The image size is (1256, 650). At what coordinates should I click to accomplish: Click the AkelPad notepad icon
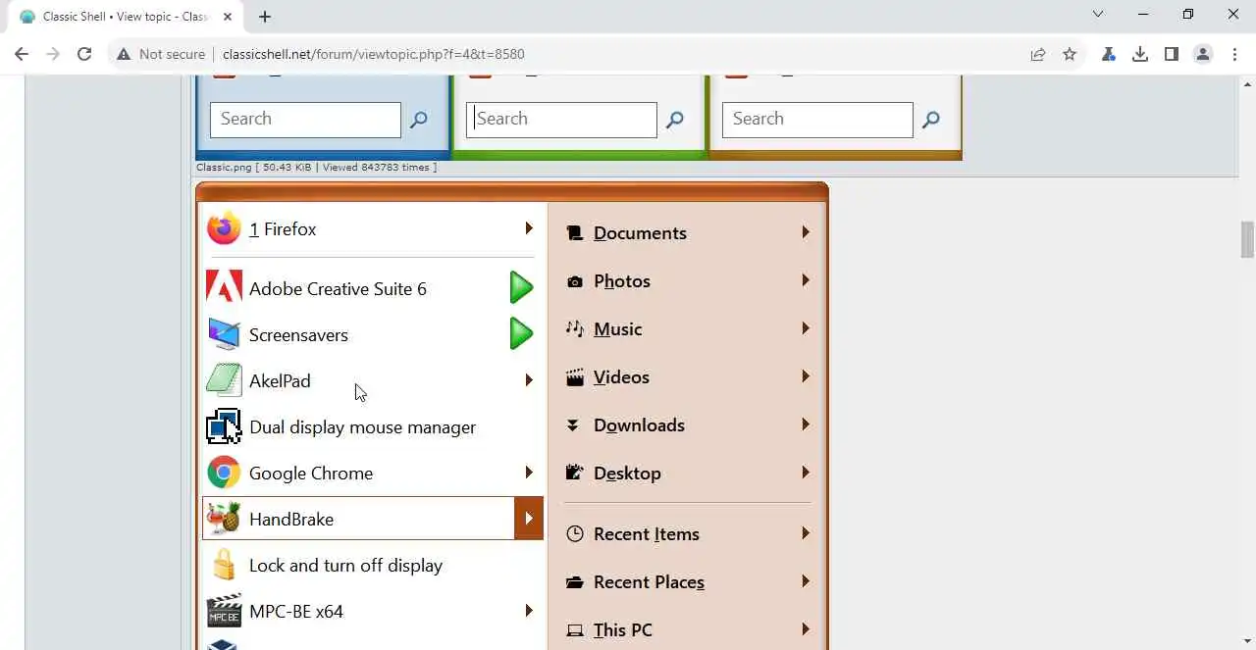(x=224, y=380)
